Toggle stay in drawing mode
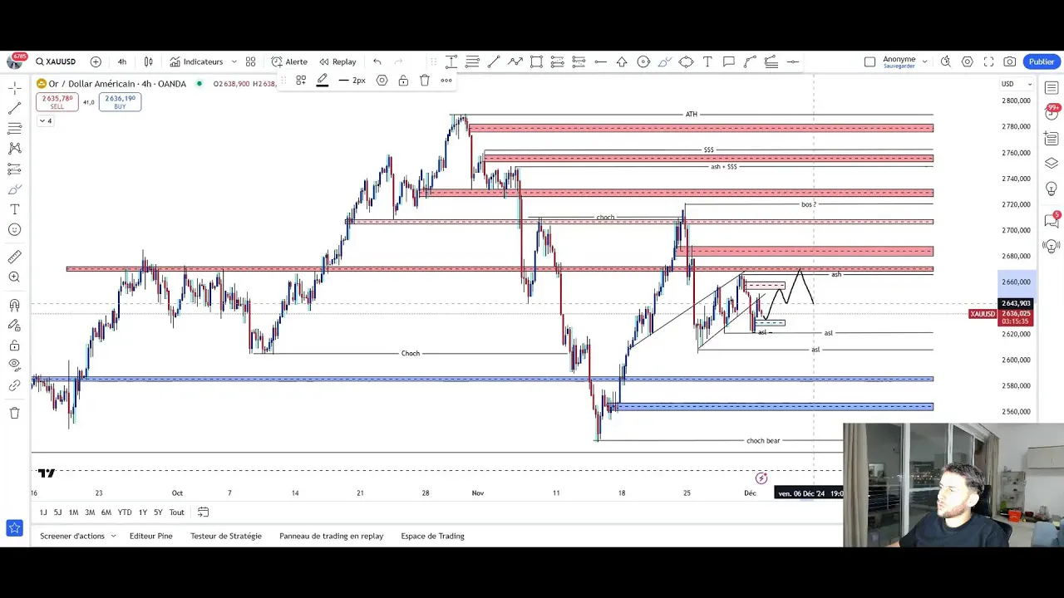The image size is (1064, 598). 14,325
